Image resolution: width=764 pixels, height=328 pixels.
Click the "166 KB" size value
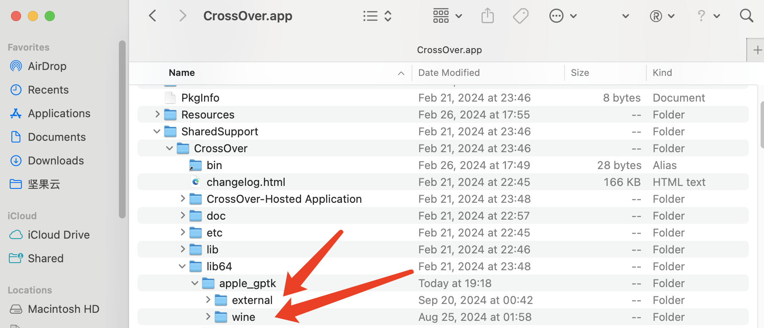pyautogui.click(x=622, y=182)
